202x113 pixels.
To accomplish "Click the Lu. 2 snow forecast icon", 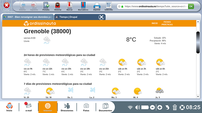I will point(93,90).
